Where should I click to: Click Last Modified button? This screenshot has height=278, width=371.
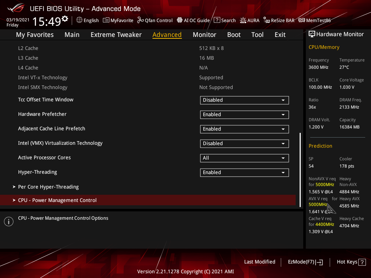[x=259, y=262]
